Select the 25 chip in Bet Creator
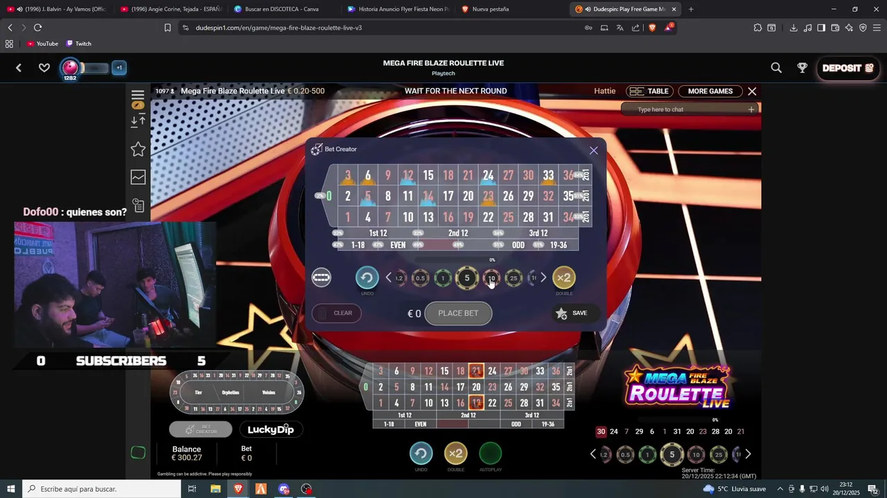Screen dimensions: 887x498 (513, 278)
